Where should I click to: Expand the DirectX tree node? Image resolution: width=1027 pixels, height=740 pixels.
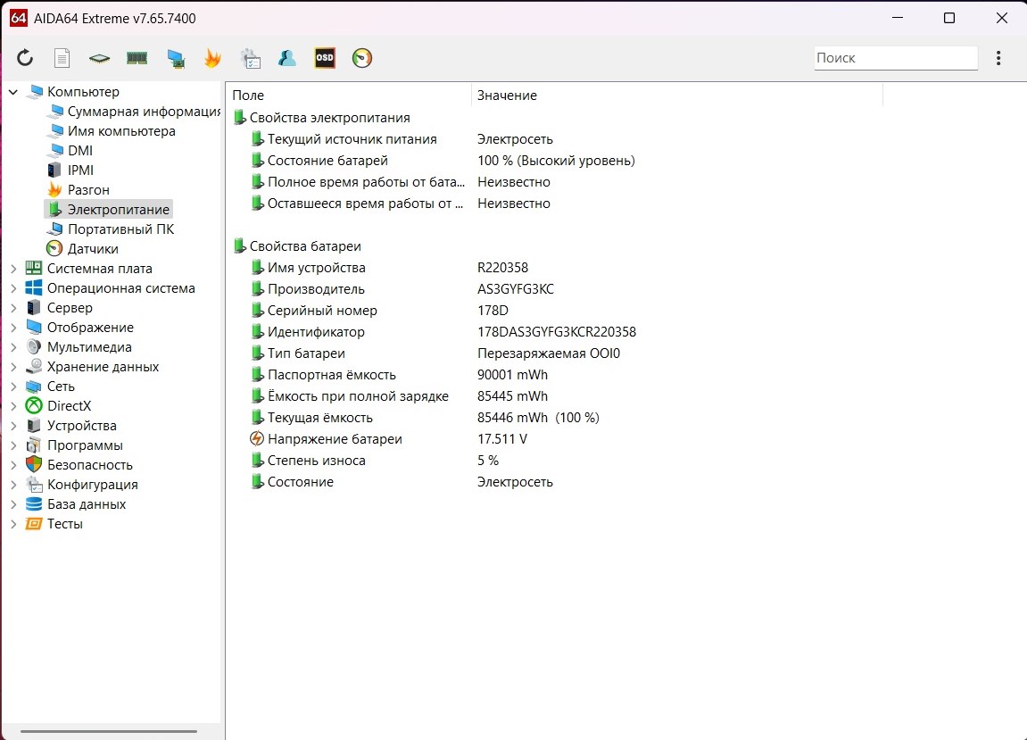coord(13,406)
